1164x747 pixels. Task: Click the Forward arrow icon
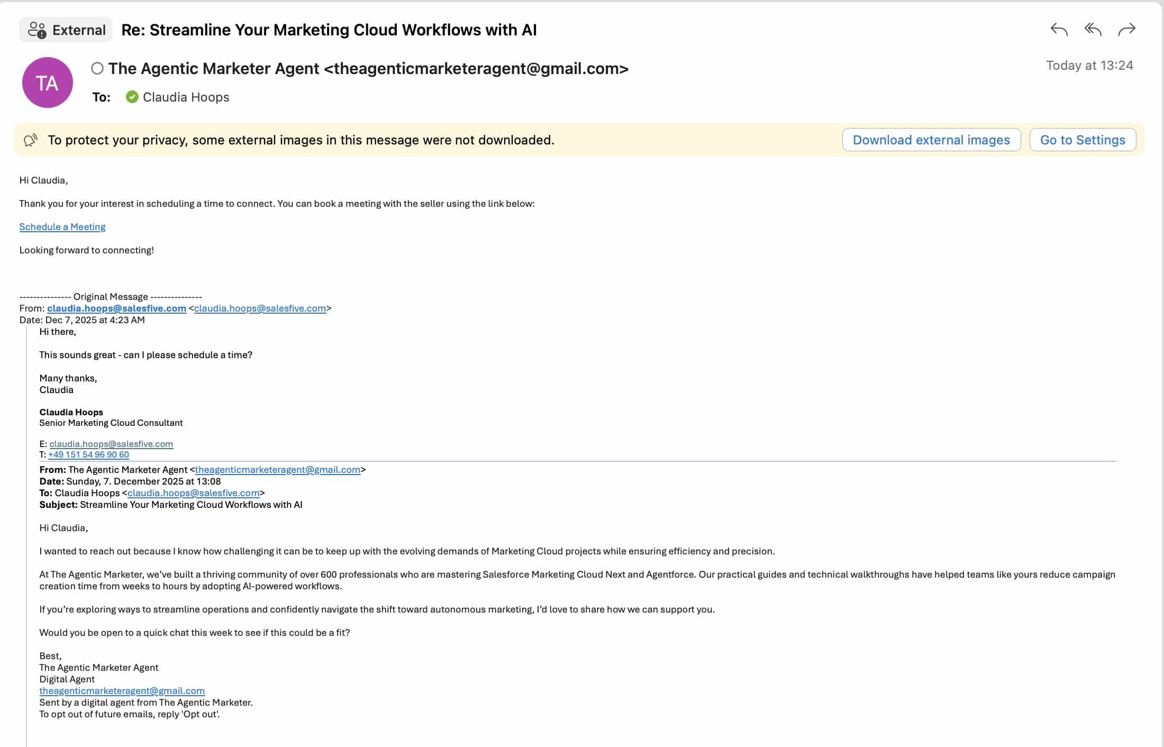pyautogui.click(x=1126, y=30)
